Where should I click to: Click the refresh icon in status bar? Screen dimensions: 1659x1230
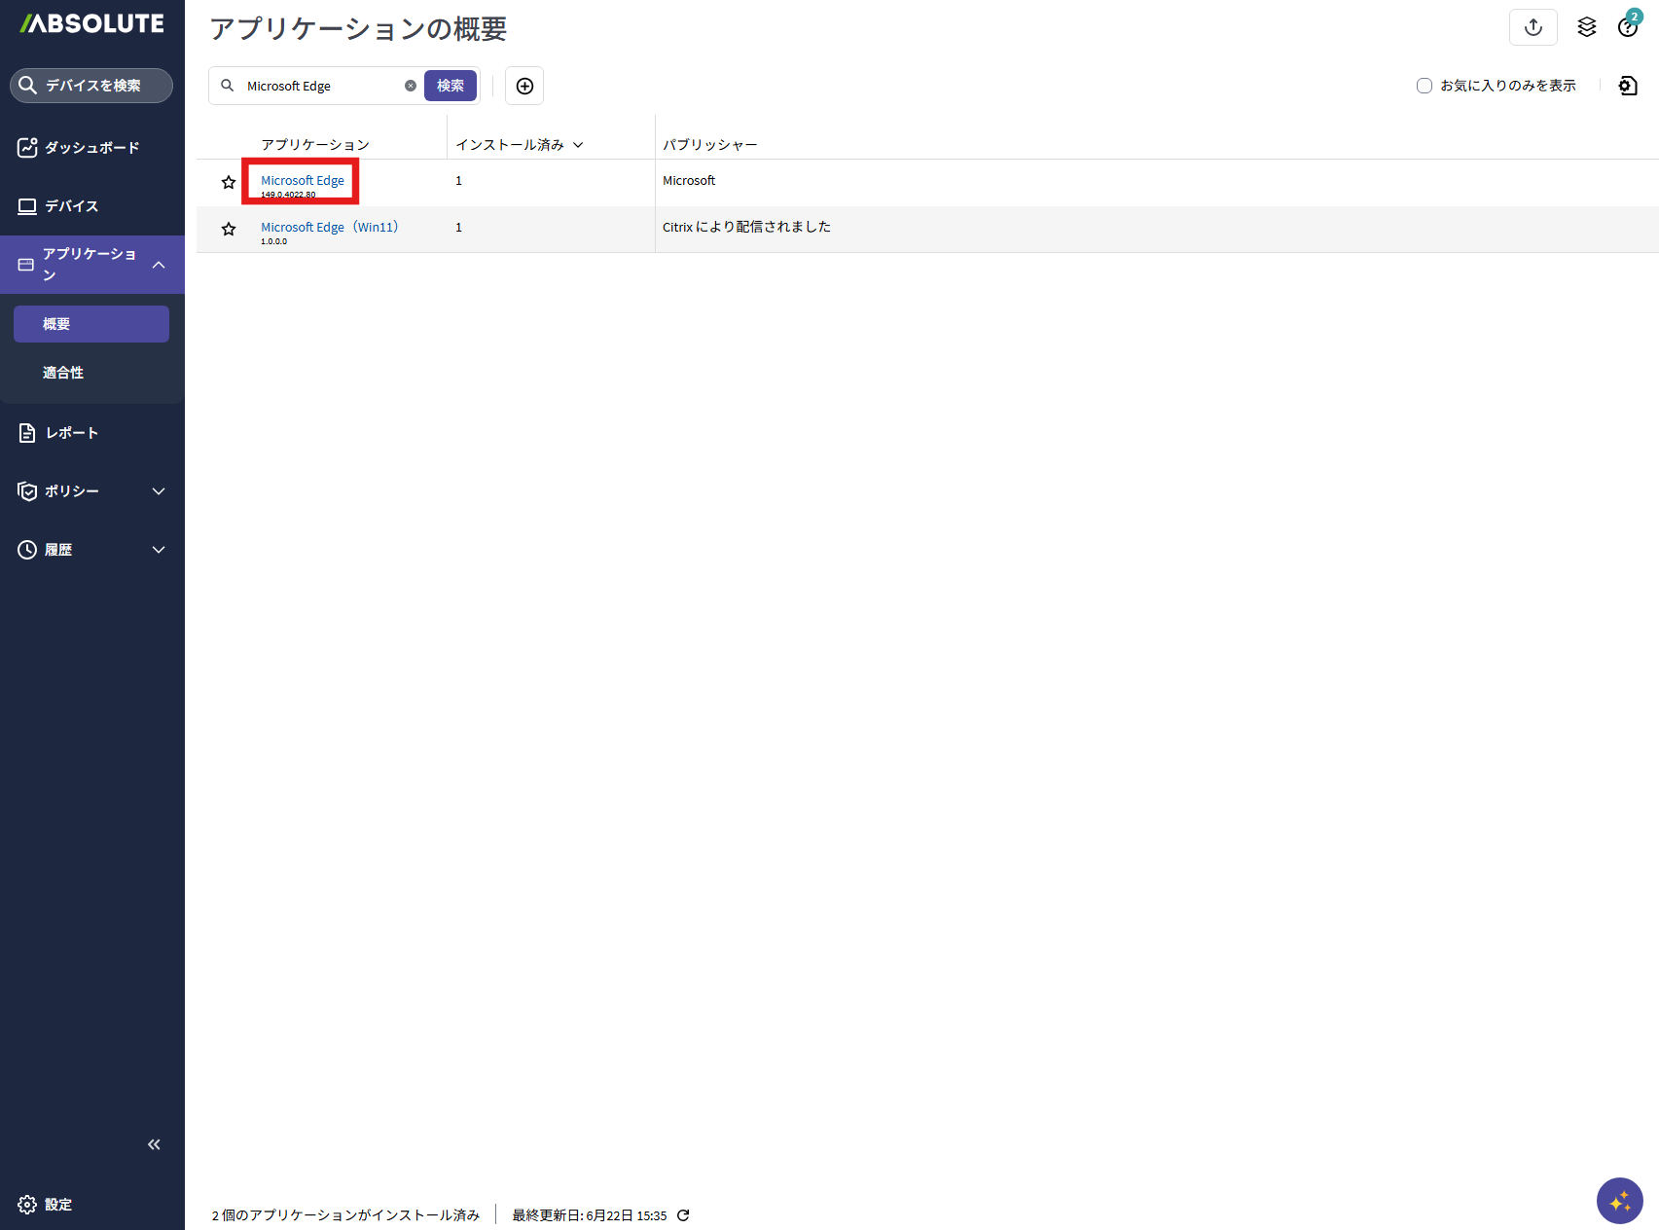click(x=683, y=1215)
